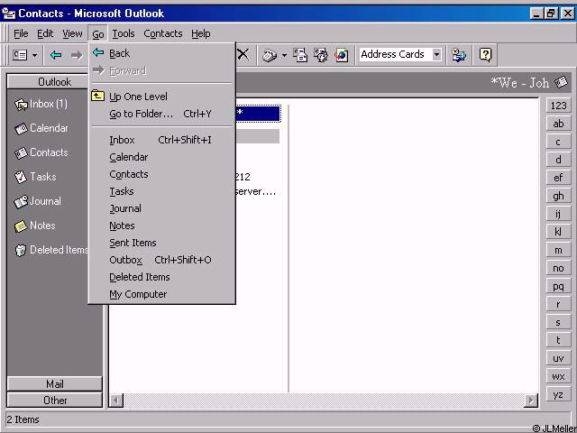Open the New Contact dropdown arrow
This screenshot has width=577, height=433.
pyautogui.click(x=34, y=56)
